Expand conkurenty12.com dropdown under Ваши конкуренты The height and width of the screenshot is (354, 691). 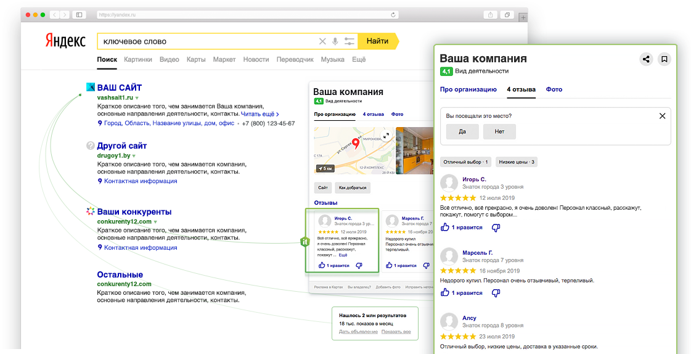point(155,222)
